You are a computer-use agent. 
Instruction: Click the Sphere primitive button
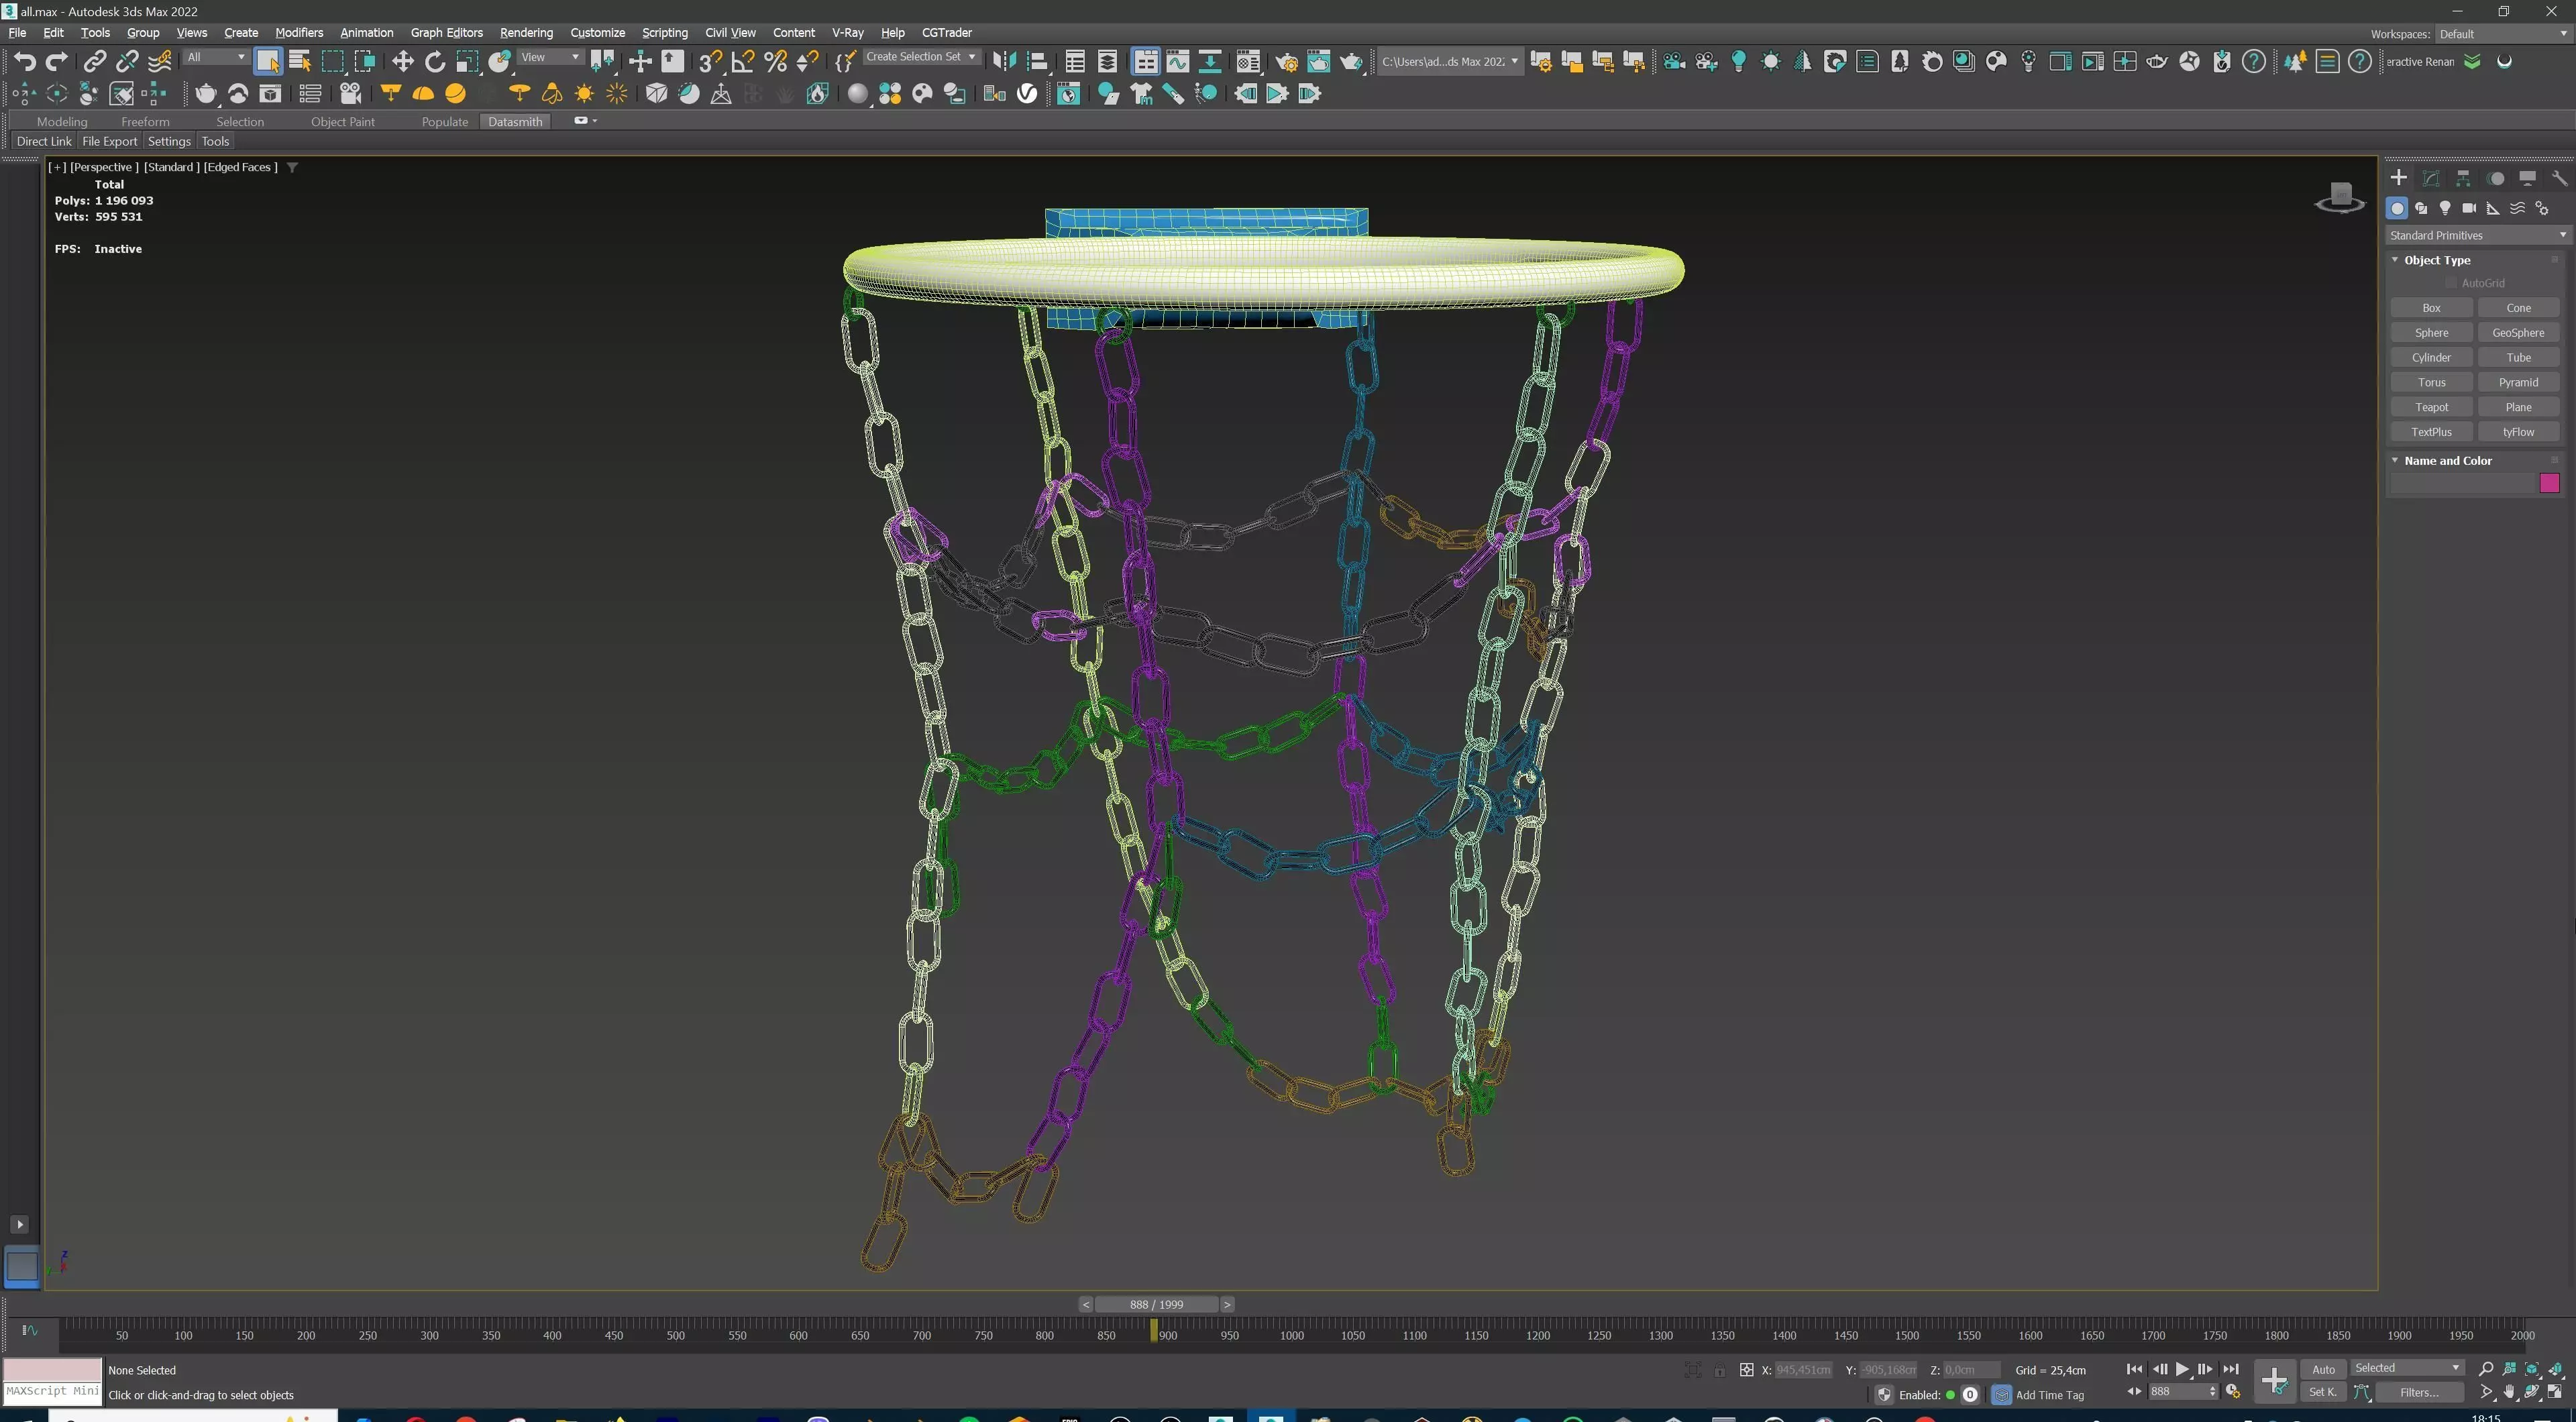pos(2431,333)
